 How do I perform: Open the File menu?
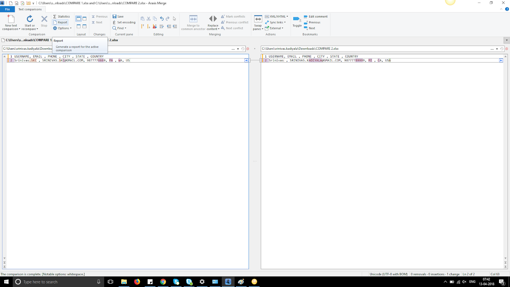click(7, 9)
